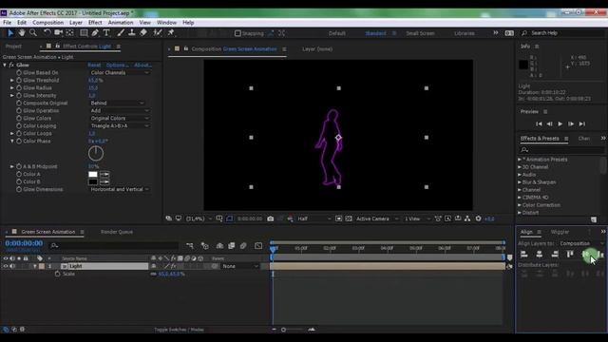Open the Glow Dimensions dropdown
This screenshot has height=342, width=608.
click(120, 189)
